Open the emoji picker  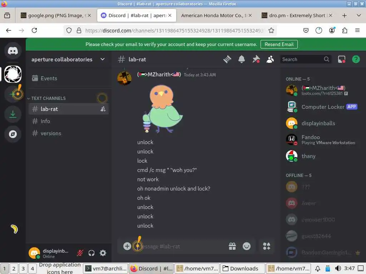(x=247, y=246)
